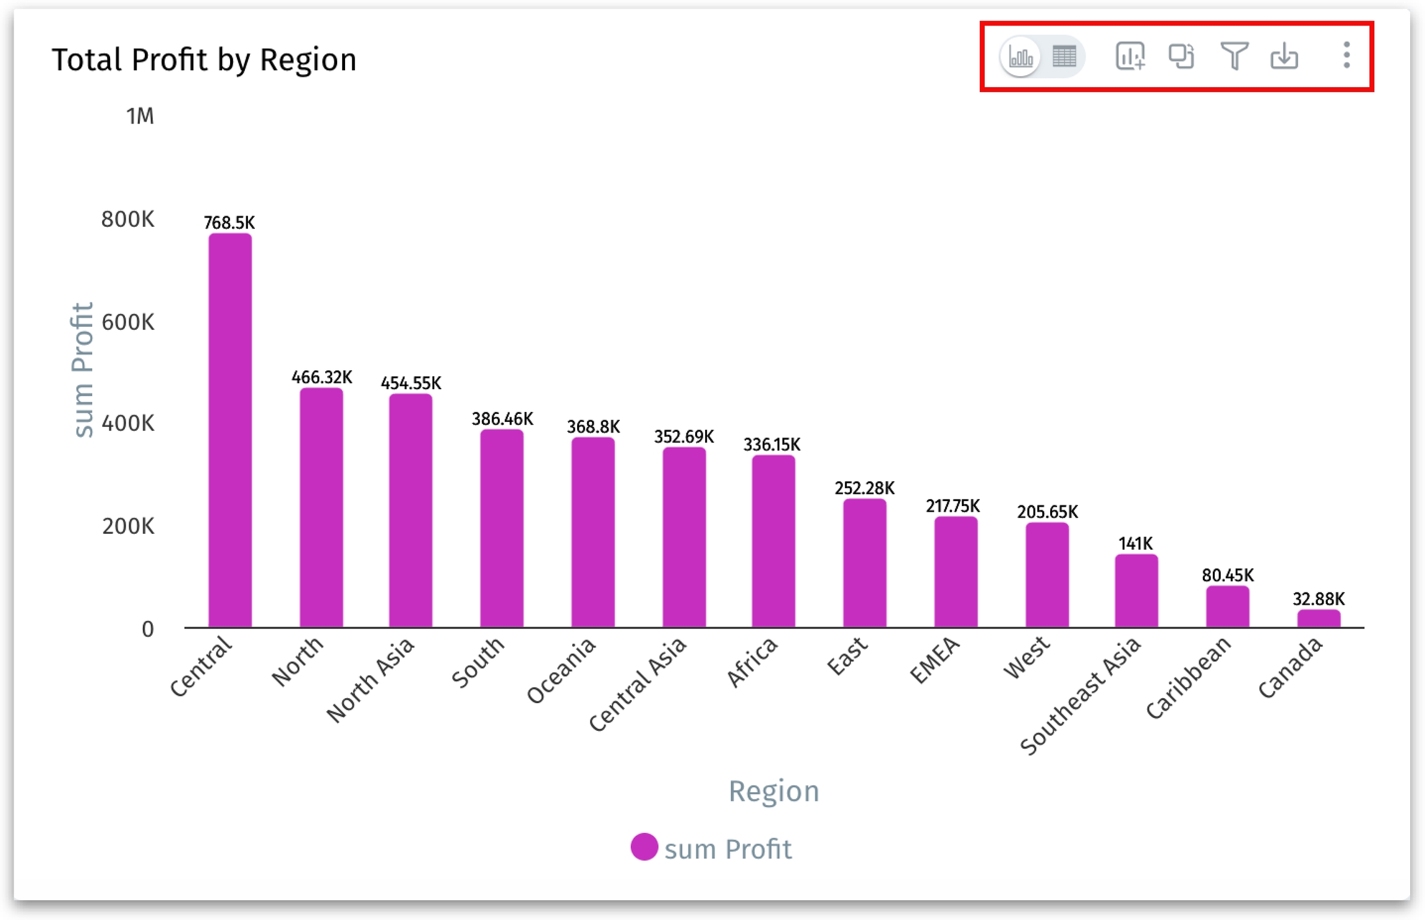
Task: Click the 768.5K data label
Action: [x=229, y=222]
